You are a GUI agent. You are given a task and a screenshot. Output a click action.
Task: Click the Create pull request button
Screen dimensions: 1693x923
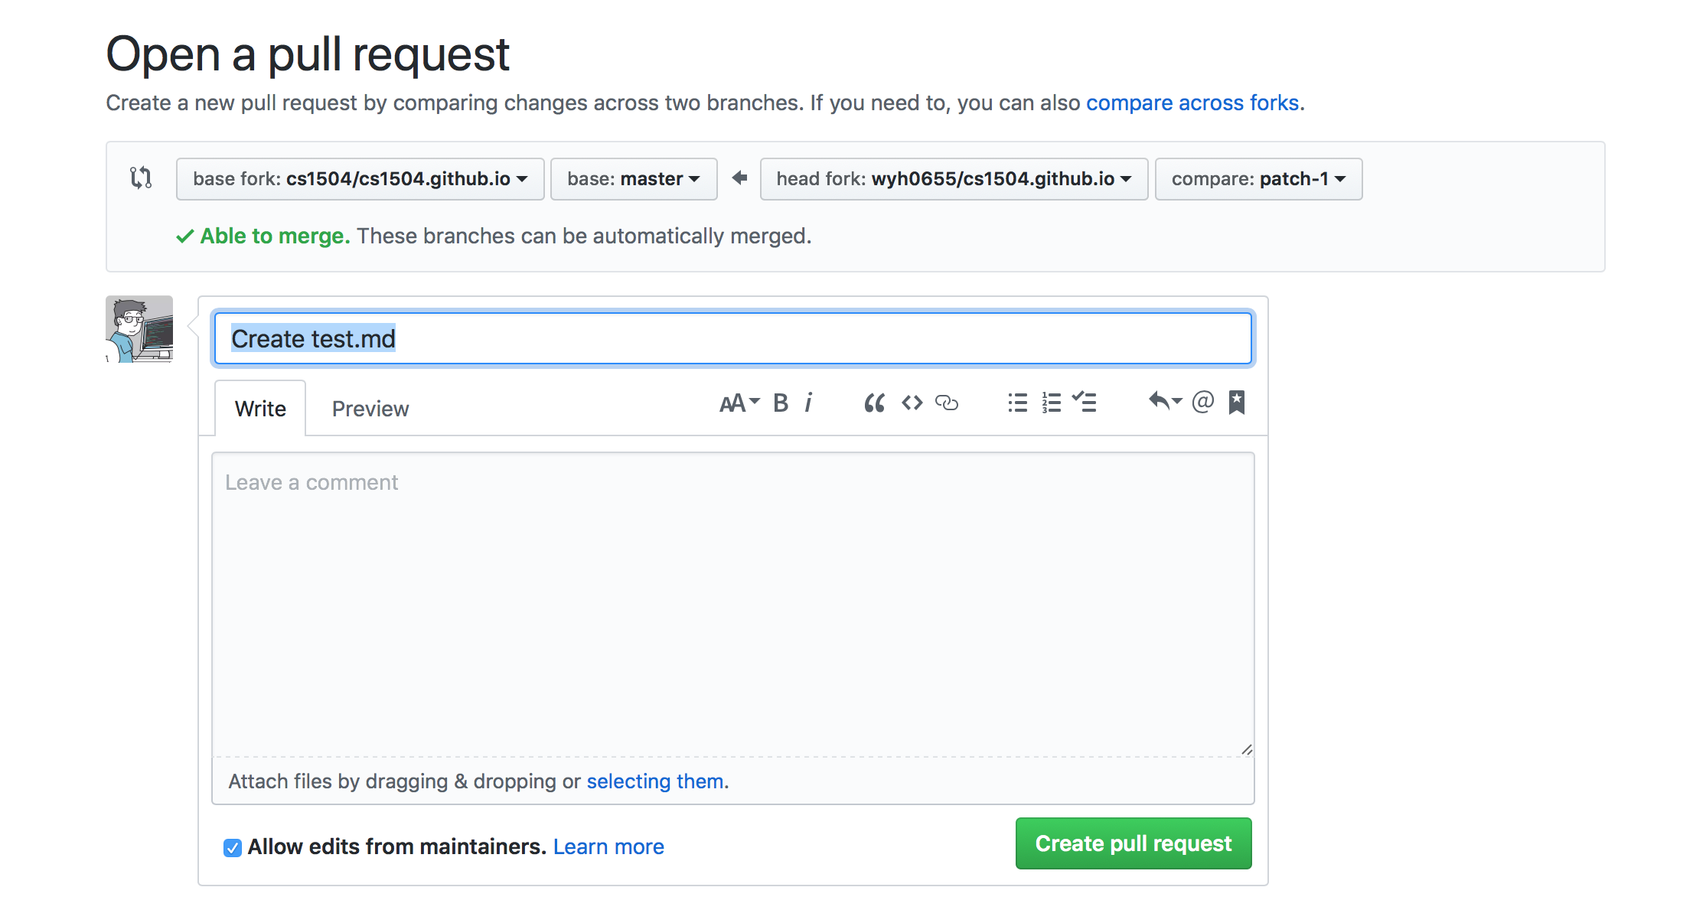click(1134, 843)
